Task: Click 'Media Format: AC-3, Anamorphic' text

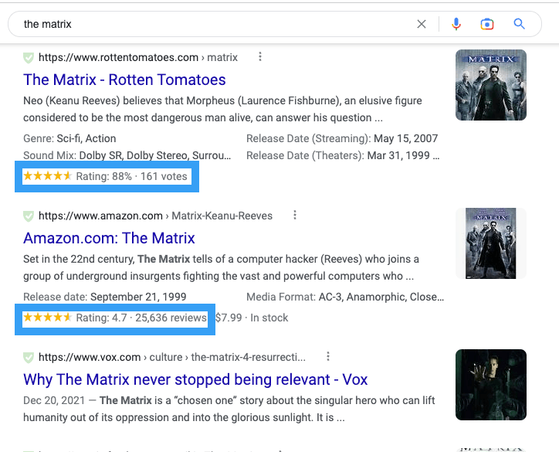Action: click(x=345, y=297)
